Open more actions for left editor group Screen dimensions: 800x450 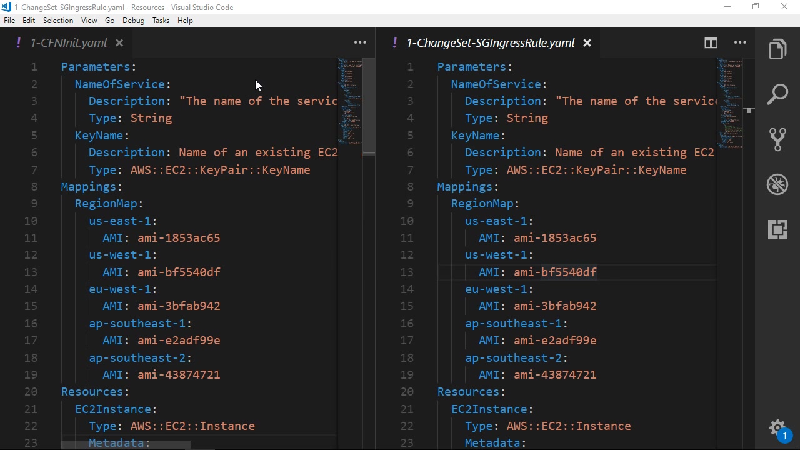360,42
